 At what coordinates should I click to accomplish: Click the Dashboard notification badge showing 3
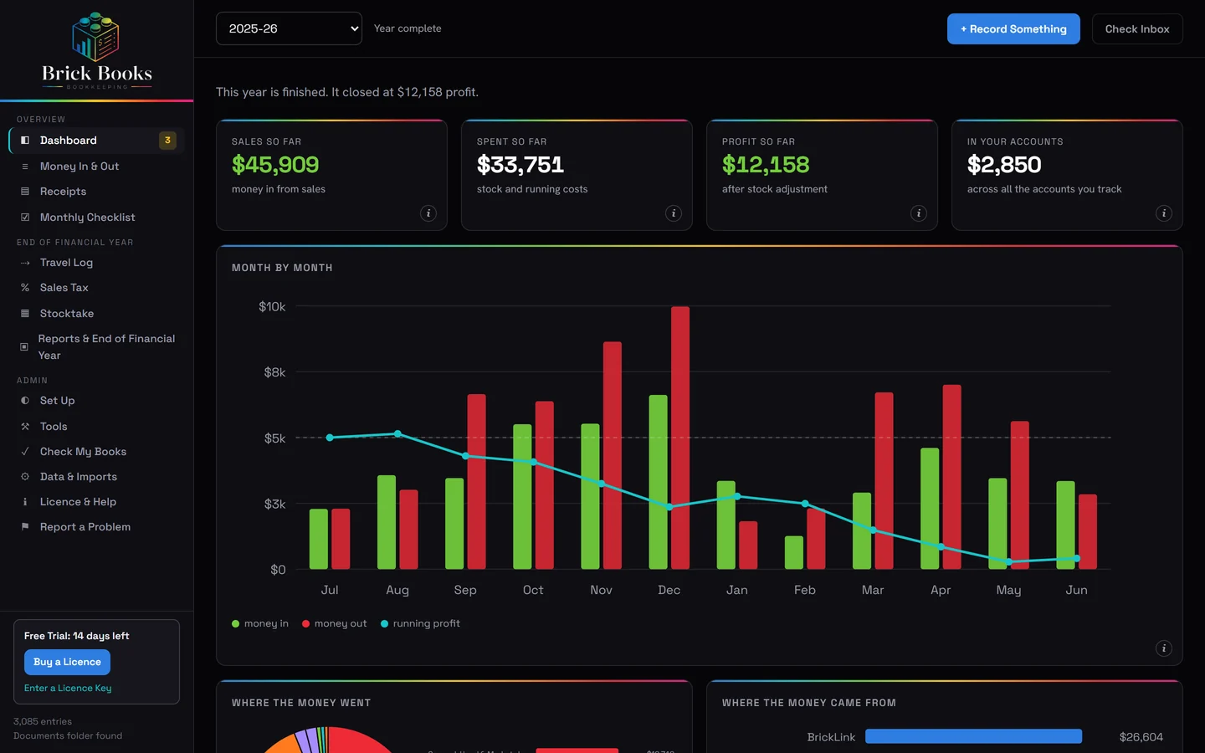[x=167, y=141]
